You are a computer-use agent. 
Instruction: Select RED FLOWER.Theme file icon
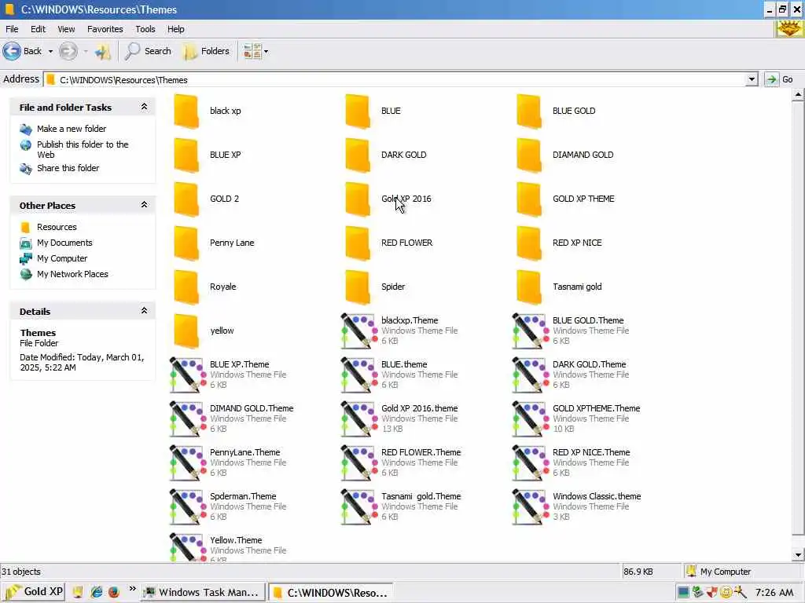click(358, 463)
